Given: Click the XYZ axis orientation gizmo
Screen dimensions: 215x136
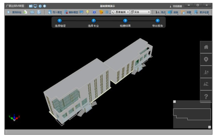Looking at the screenshot, I should pos(14,118).
